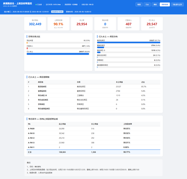Click the 99.94% rate for A-PA12
The image size is (187, 179).
click(127, 138)
